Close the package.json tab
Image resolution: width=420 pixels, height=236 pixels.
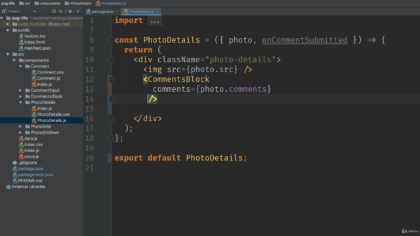(x=117, y=12)
